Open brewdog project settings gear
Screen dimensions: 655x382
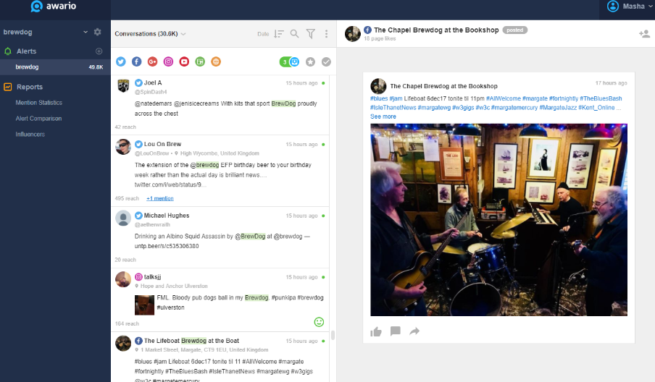click(x=97, y=32)
